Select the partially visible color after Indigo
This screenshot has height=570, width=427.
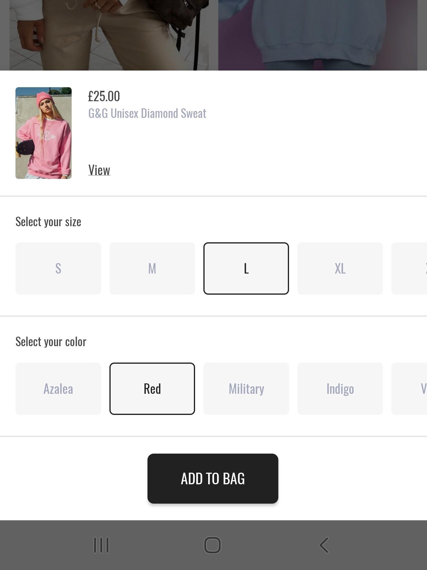[x=410, y=389]
